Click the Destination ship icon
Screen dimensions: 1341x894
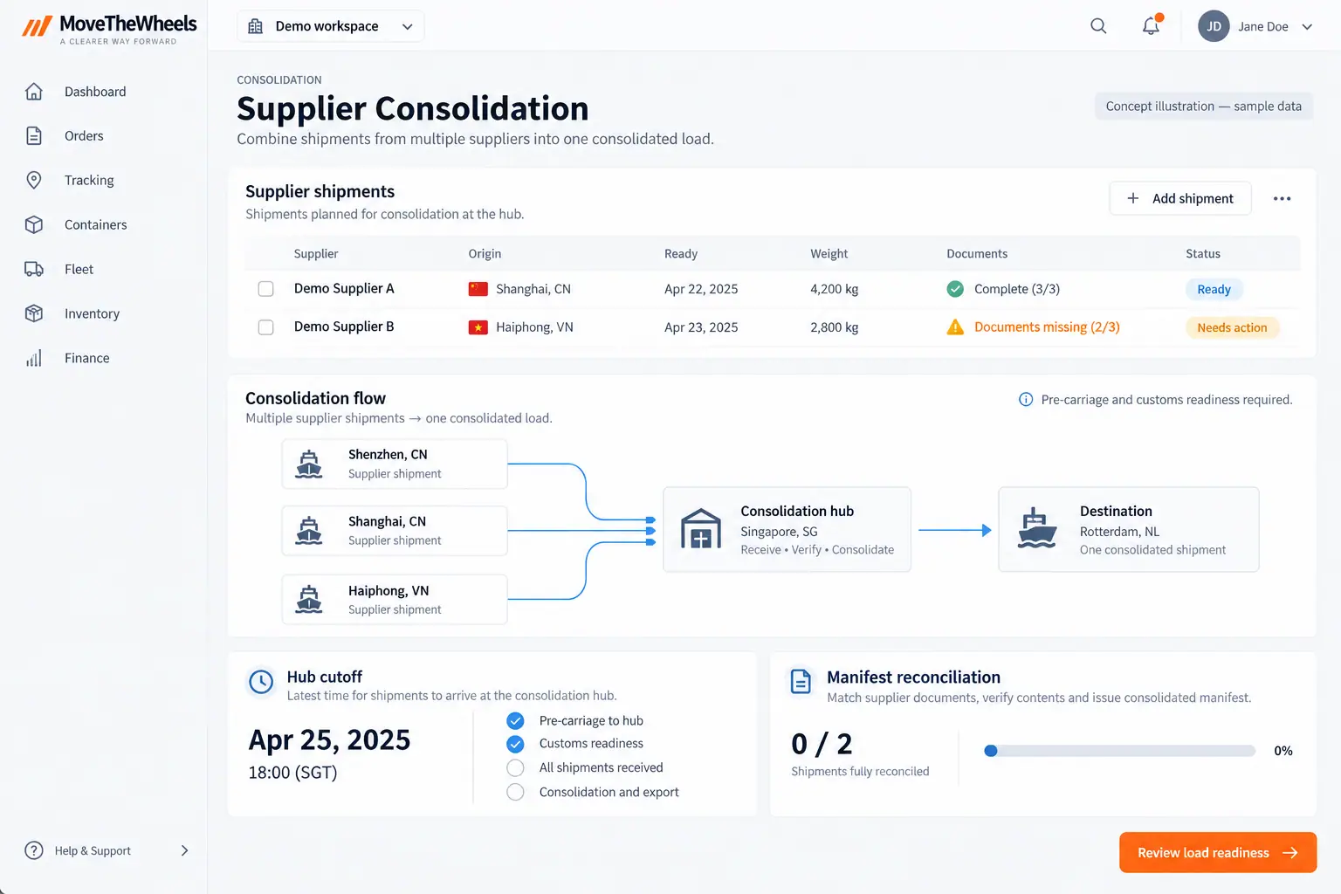tap(1037, 528)
